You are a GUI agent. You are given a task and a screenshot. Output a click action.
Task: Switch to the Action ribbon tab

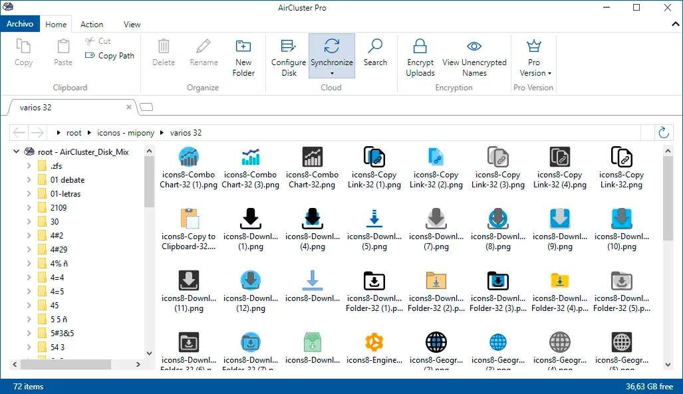(92, 25)
